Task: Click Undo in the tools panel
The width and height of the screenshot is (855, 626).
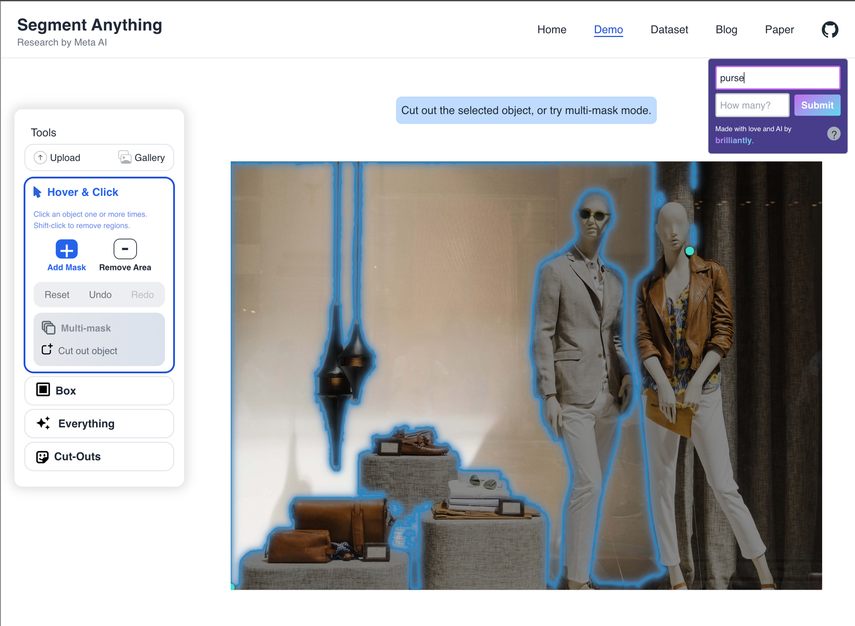Action: (x=100, y=295)
